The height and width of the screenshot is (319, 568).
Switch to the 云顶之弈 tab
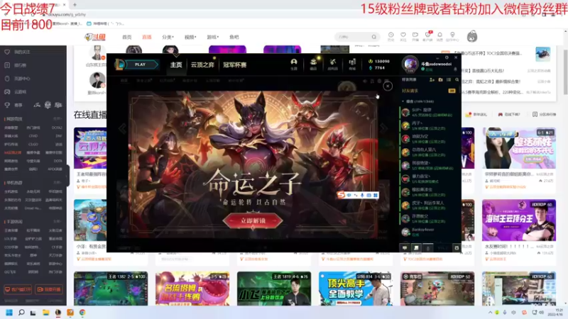coord(202,65)
